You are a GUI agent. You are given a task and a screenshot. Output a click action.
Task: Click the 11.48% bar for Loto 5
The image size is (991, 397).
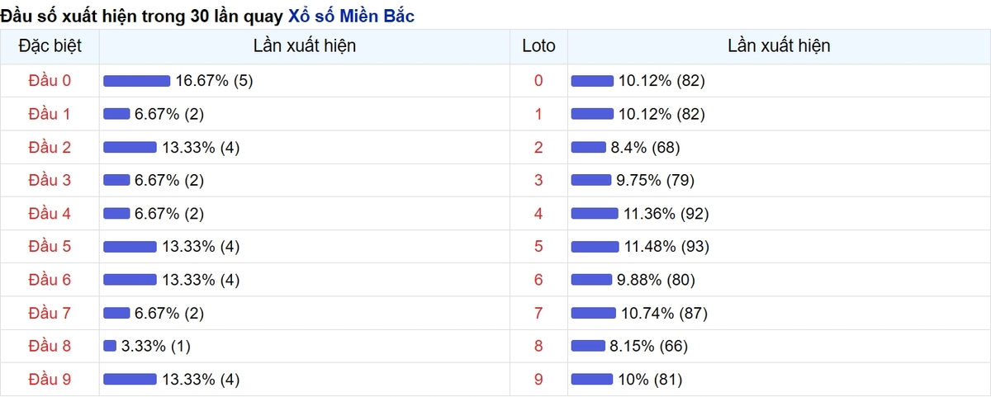(595, 246)
